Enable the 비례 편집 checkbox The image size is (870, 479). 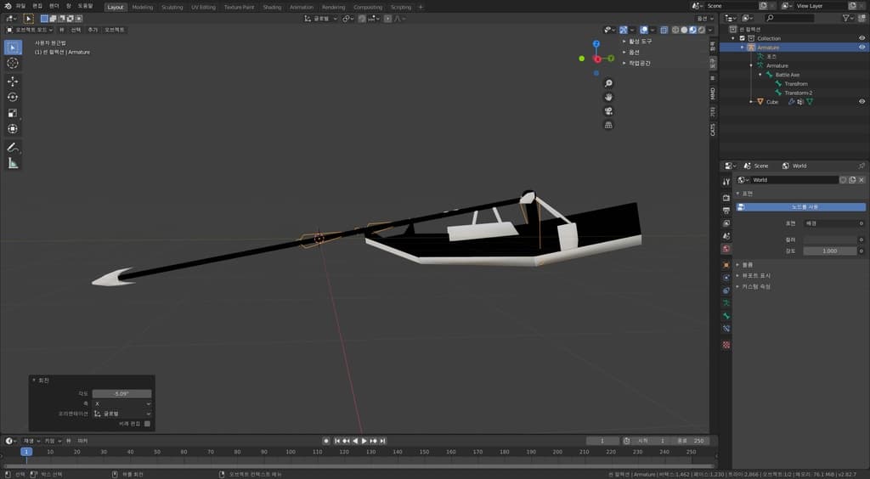[x=147, y=423]
